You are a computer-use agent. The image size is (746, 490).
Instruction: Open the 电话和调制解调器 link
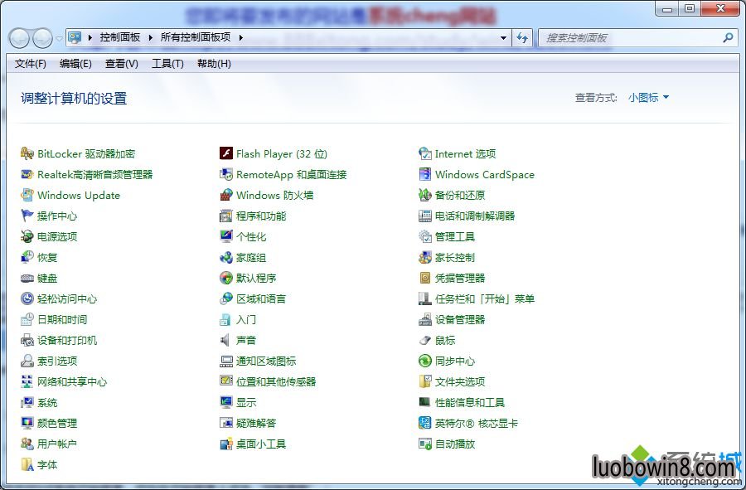coord(475,216)
